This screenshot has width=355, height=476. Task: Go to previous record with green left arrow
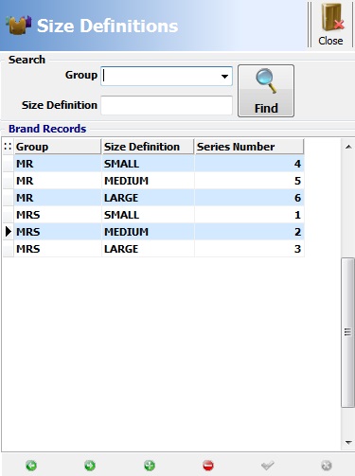pyautogui.click(x=31, y=466)
